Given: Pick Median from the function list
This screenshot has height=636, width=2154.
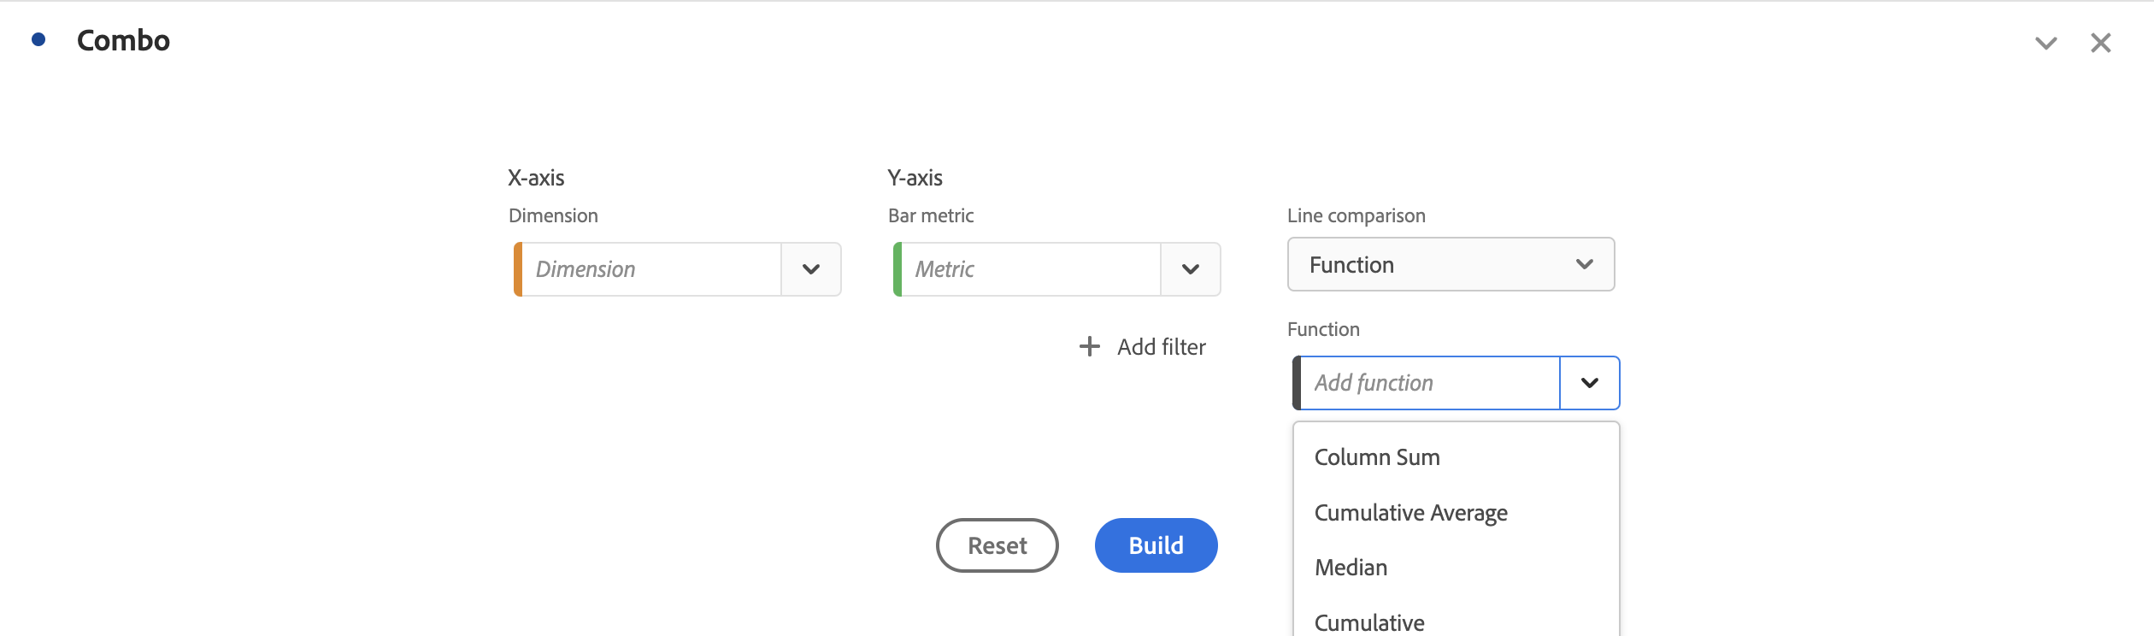Looking at the screenshot, I should 1351,568.
